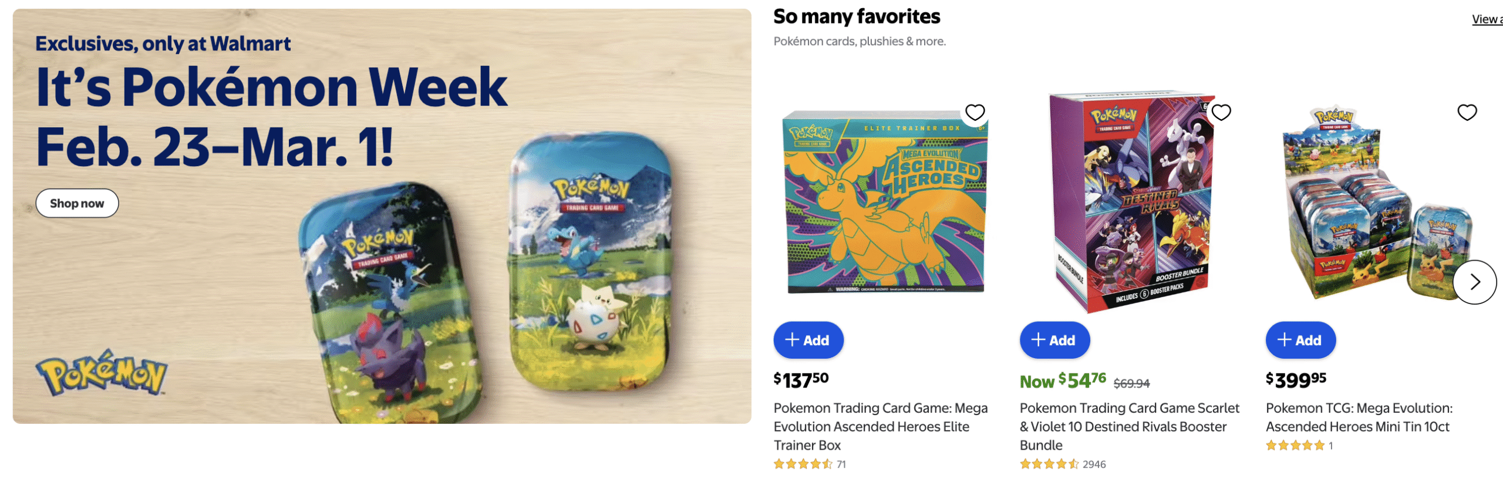Favorite the Ascended Heroes Elite Trainer Box

975,112
